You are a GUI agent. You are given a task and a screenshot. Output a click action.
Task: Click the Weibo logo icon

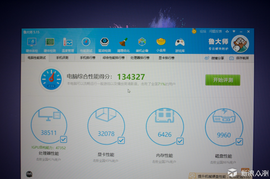click(x=207, y=58)
